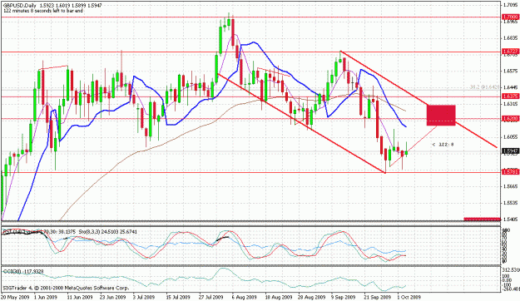This screenshot has height=301, width=520.
Task: Click the 15 Jul 2009 date label
Action: point(178,297)
